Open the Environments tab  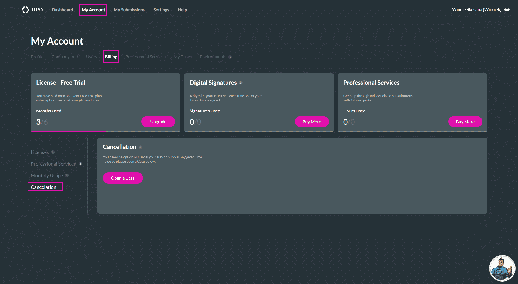pos(213,57)
